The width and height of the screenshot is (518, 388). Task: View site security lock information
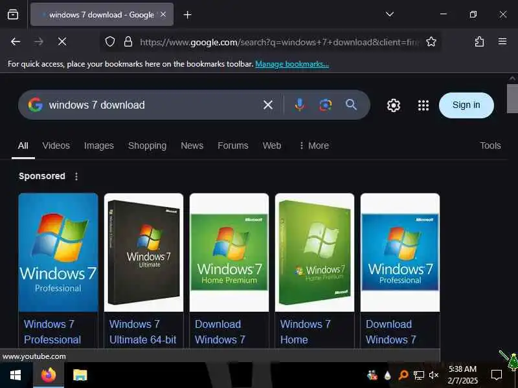pyautogui.click(x=128, y=41)
